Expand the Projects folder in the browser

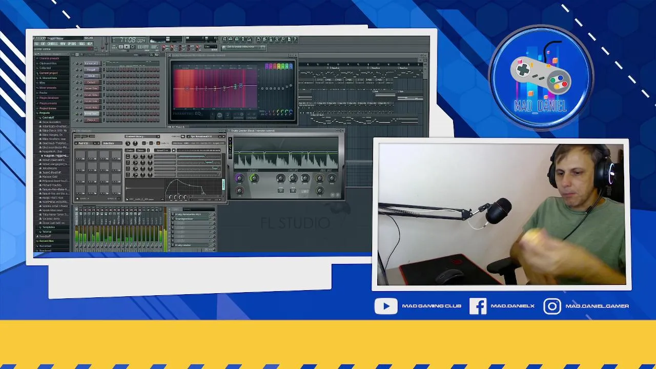click(x=45, y=113)
